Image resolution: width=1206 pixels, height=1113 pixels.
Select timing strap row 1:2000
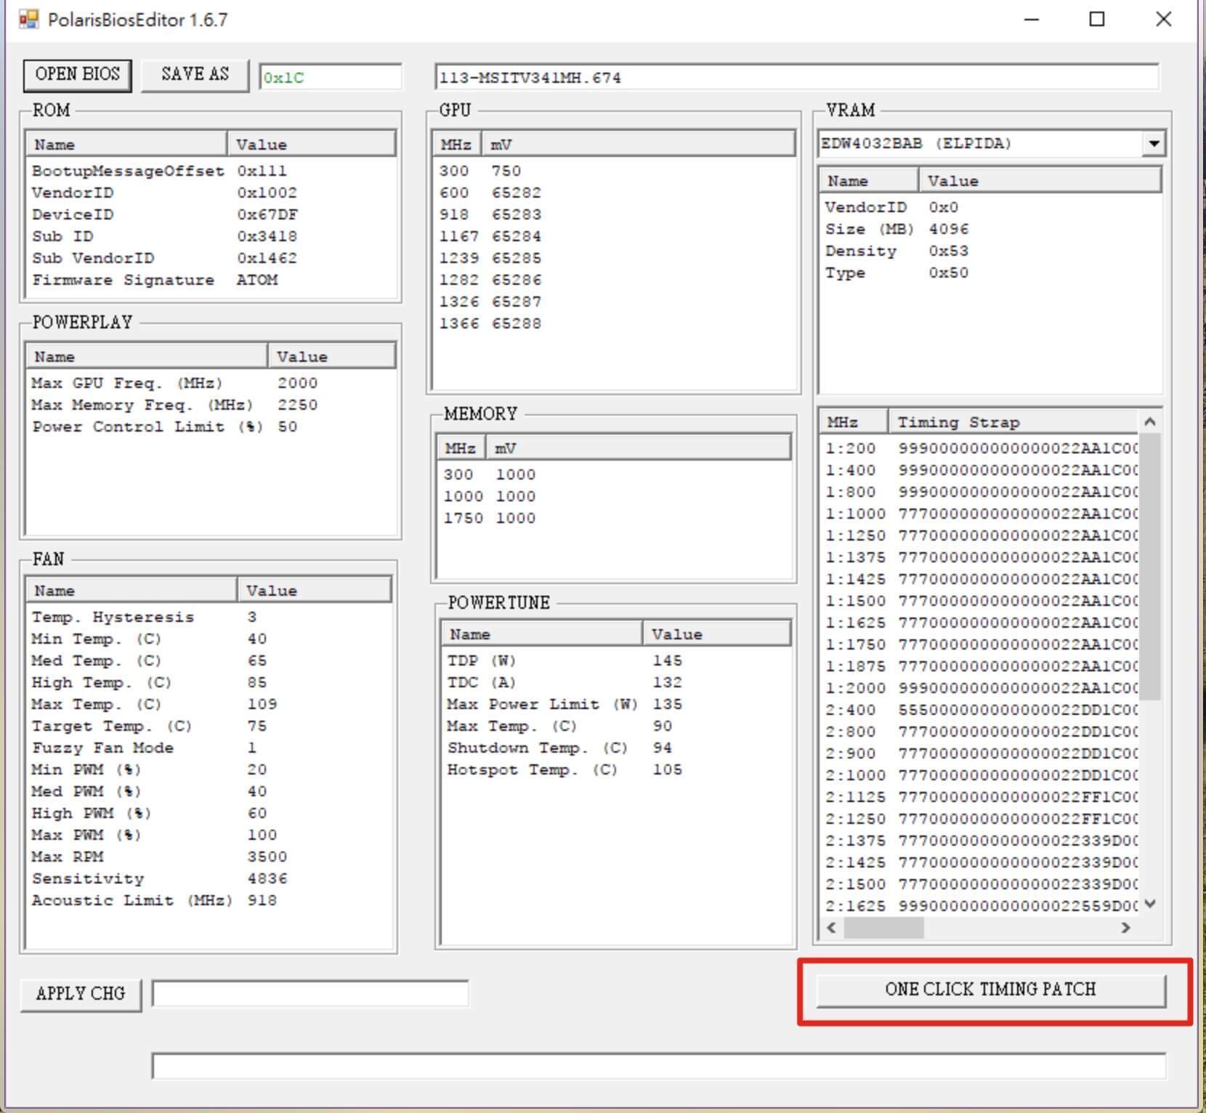click(980, 689)
